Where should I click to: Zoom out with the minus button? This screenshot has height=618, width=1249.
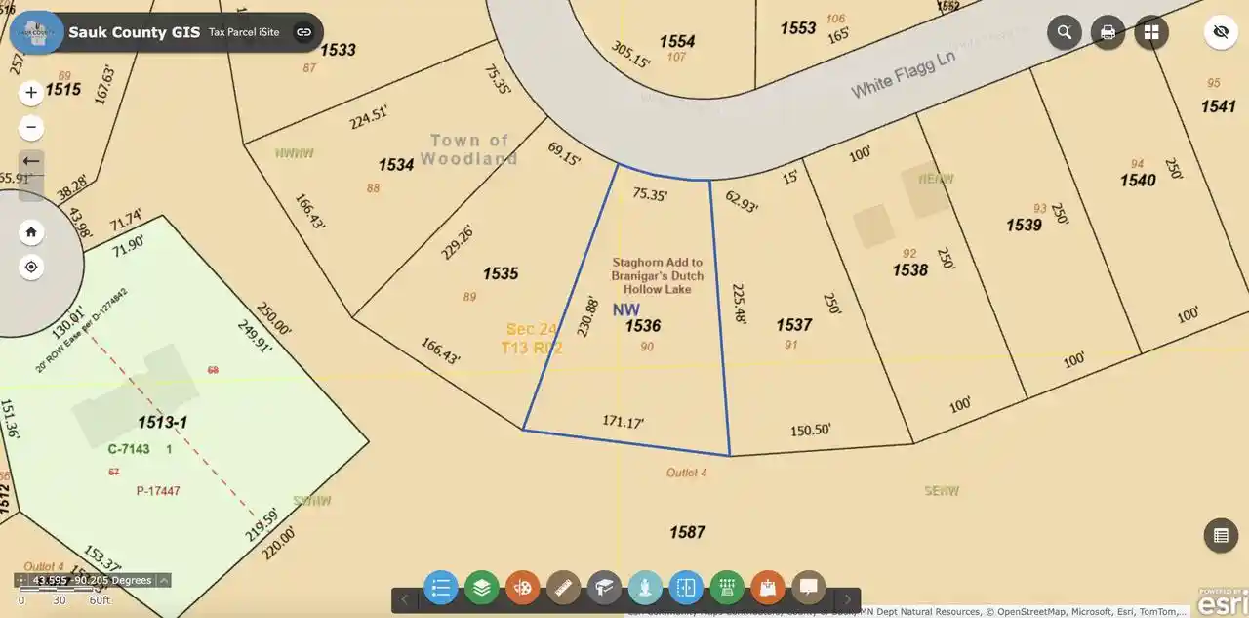[31, 128]
